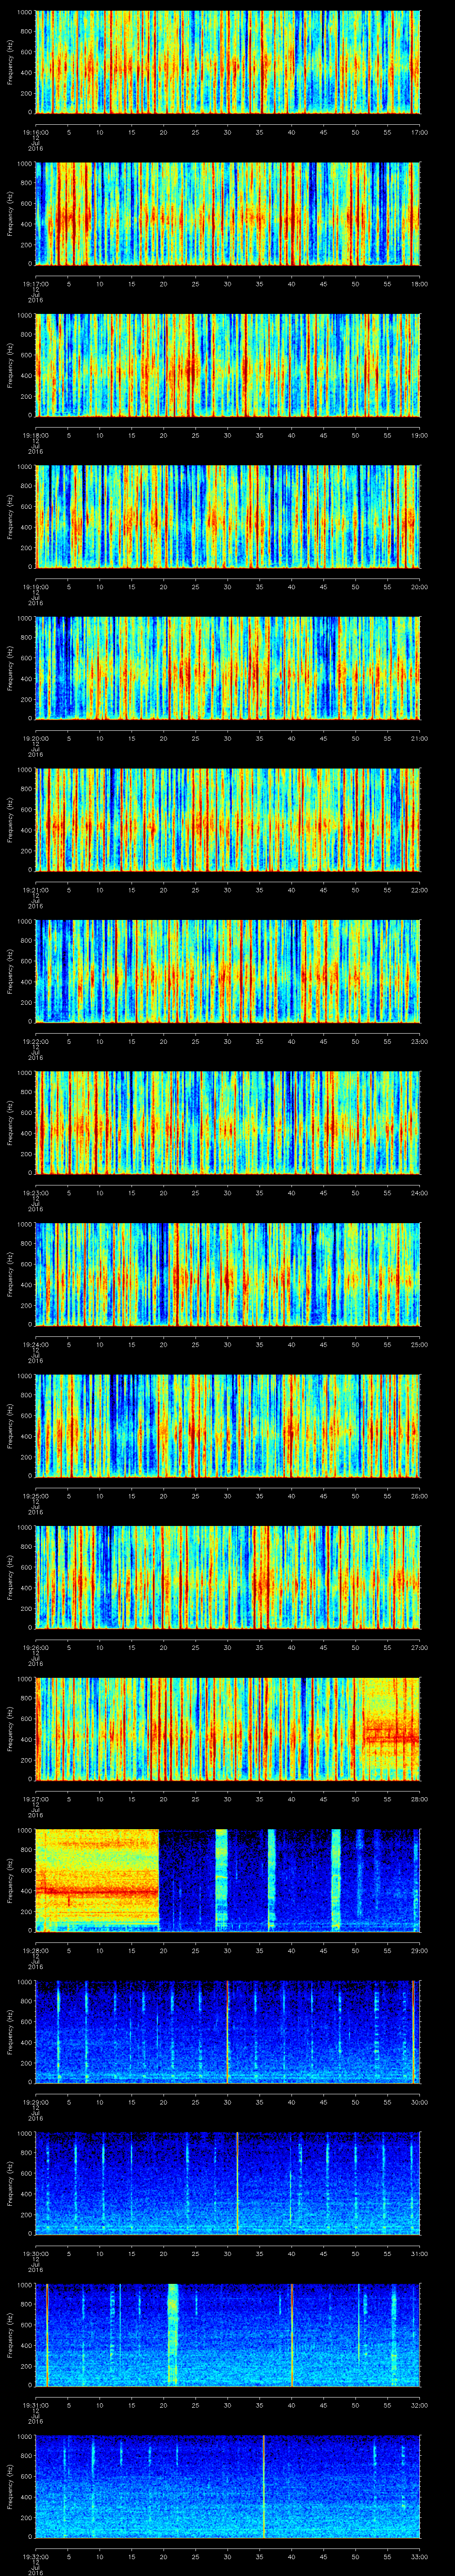Open the spectrogram panel starting 19:30:00

(x=227, y=2183)
